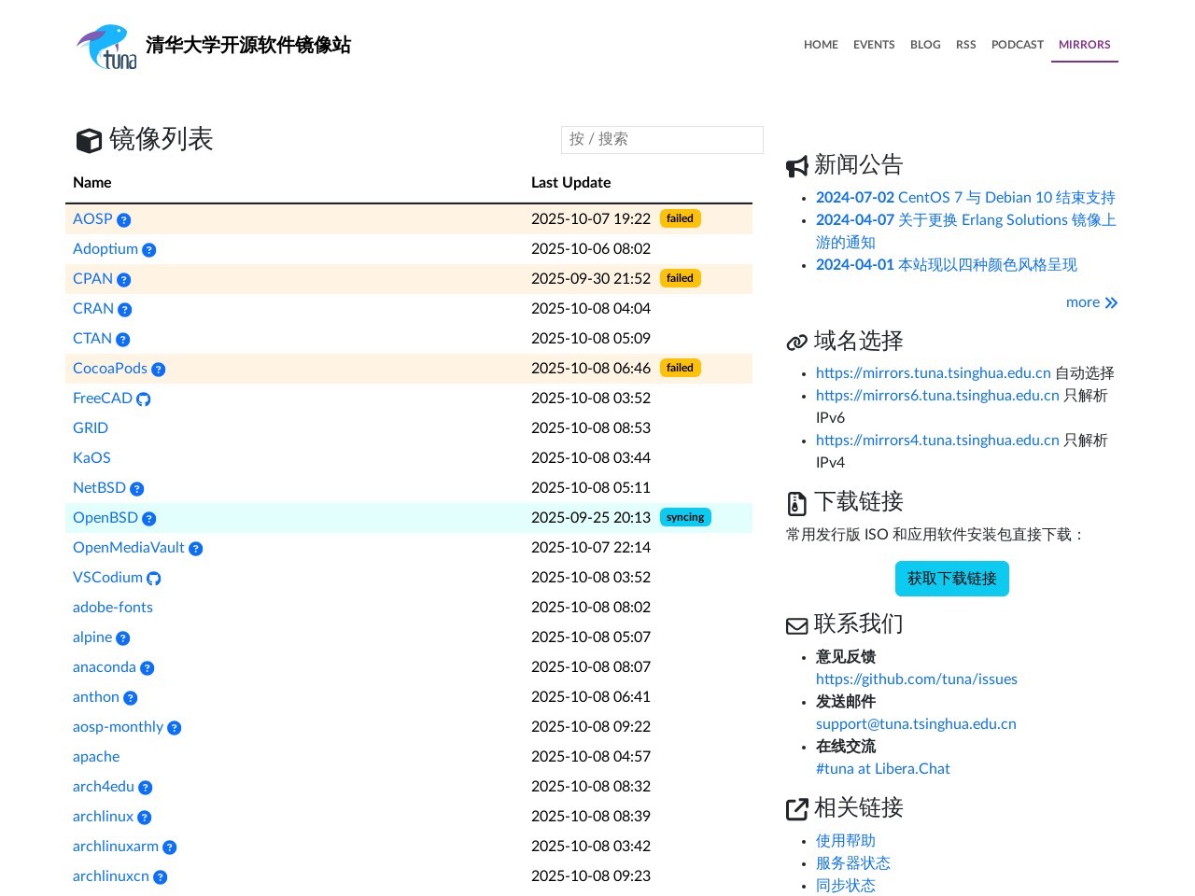
Task: Open the archlinux mirror link
Action: pyautogui.click(x=103, y=817)
